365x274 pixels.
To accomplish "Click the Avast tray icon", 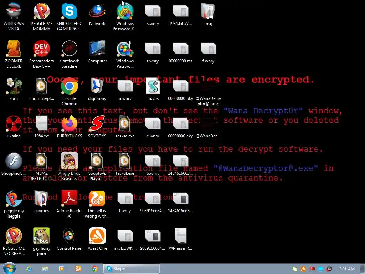I will pos(303,269).
